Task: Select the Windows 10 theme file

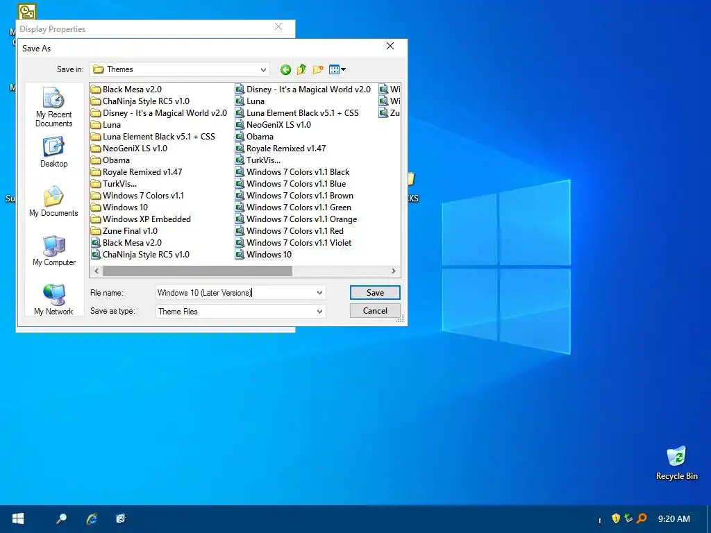Action: 263,254
